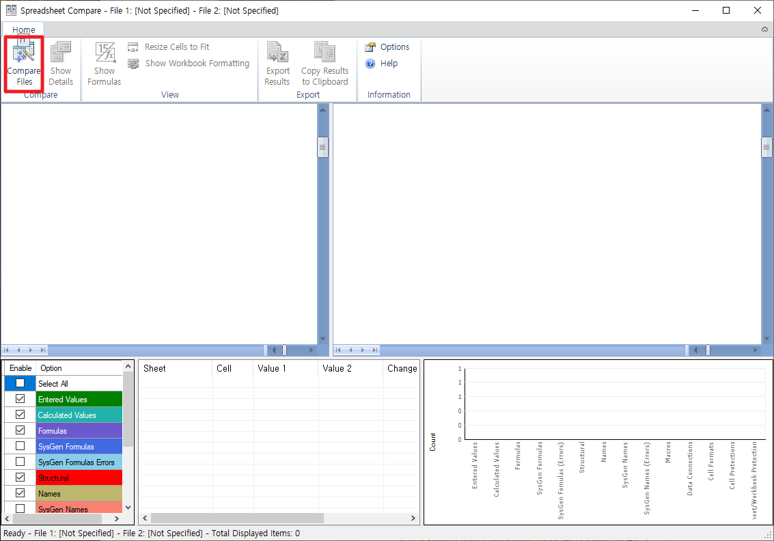774x541 pixels.
Task: Click right pane vertical scroll down arrow
Action: [766, 339]
